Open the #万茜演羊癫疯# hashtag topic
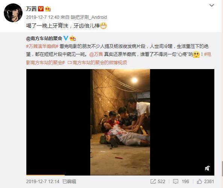Screen dimensions: 223x188 [x=42, y=46]
